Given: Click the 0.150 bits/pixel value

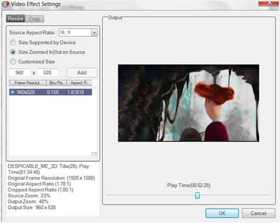Looking at the screenshot, I should pyautogui.click(x=52, y=93).
